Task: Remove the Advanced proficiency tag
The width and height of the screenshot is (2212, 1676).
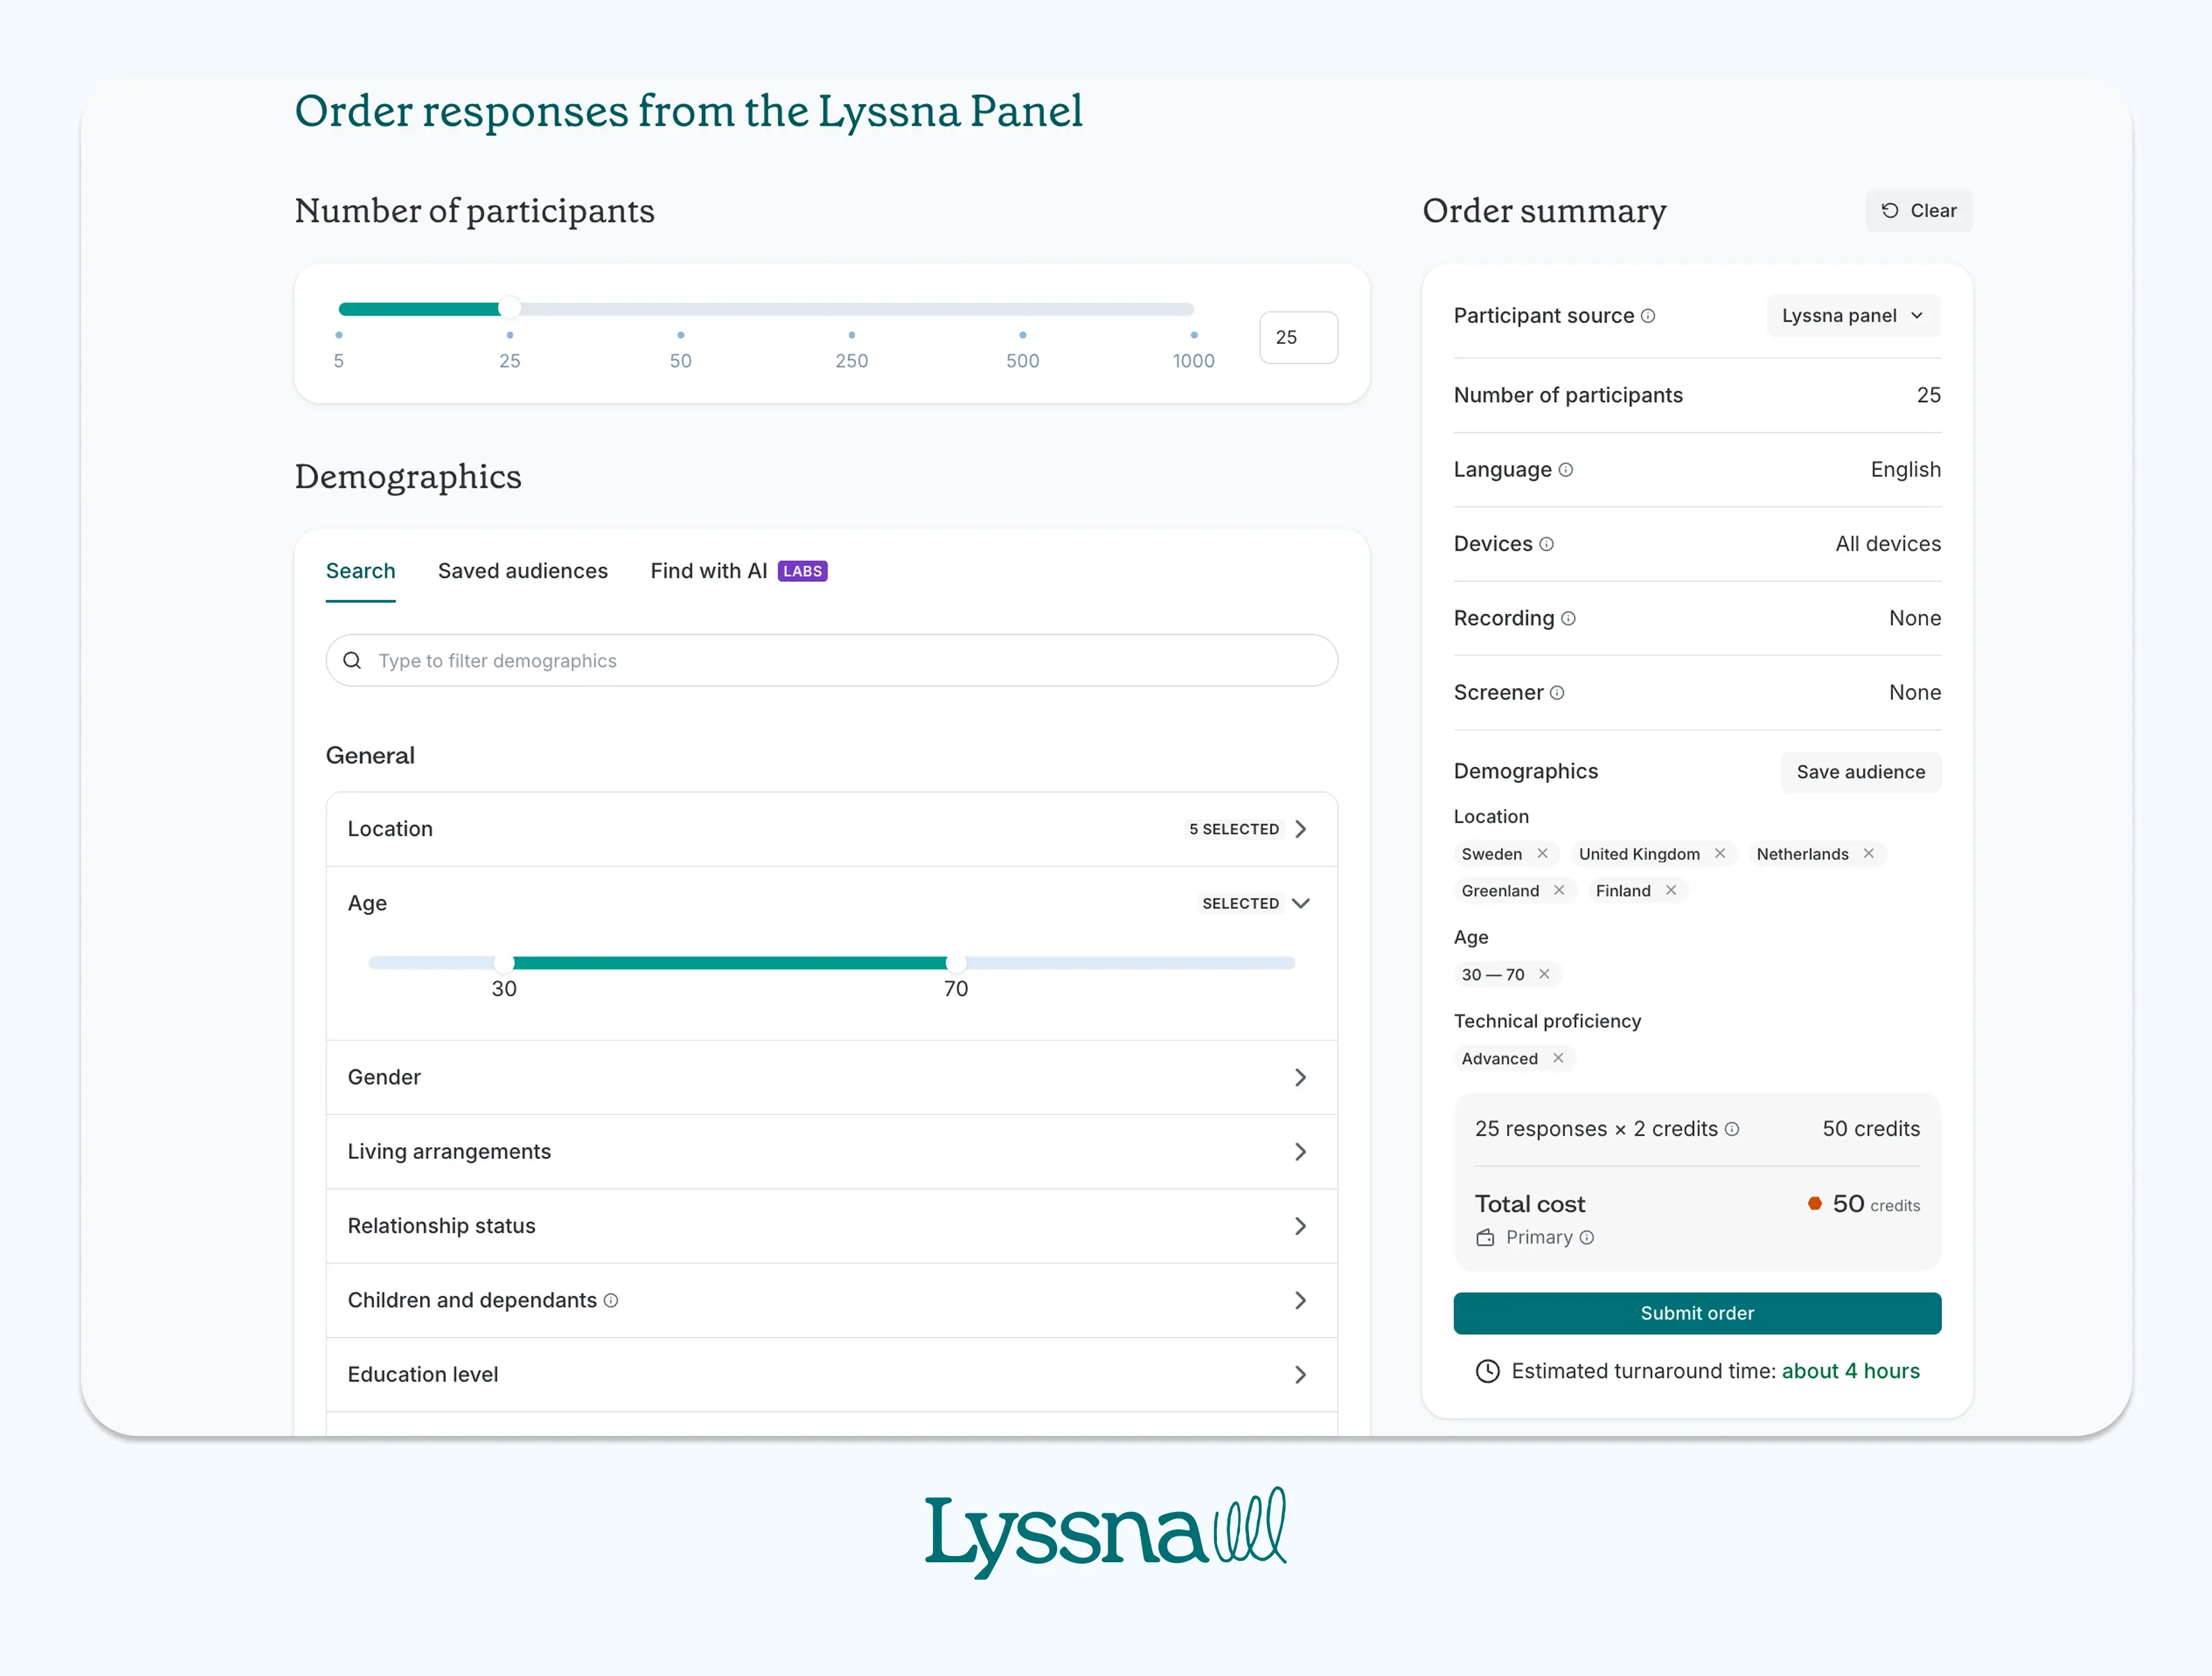Action: coord(1558,1058)
